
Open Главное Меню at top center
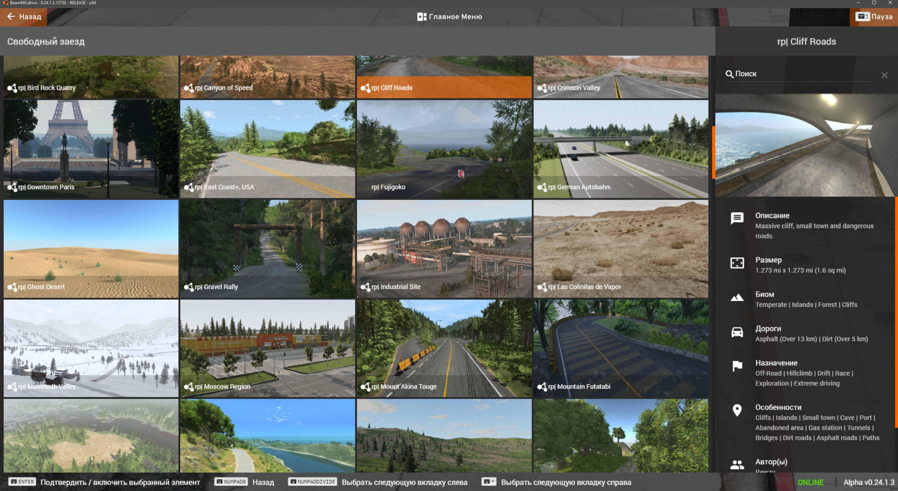(x=449, y=16)
